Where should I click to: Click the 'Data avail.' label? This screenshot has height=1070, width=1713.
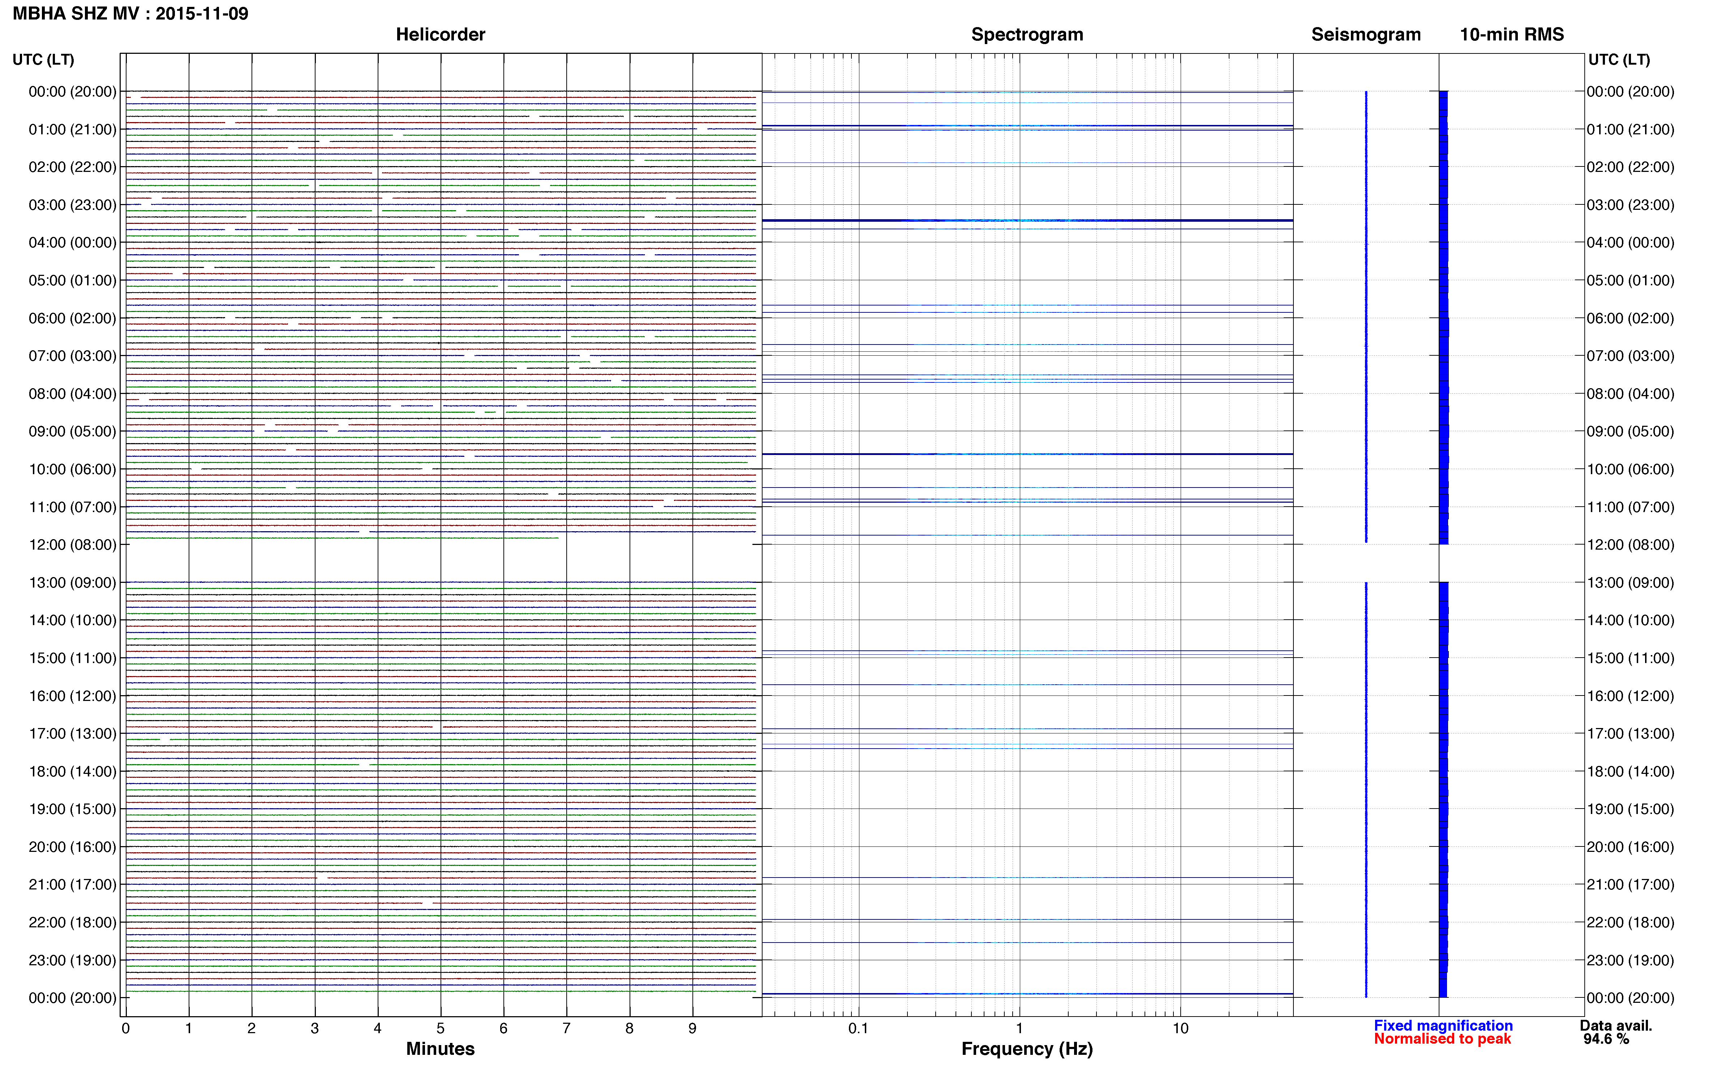(x=1616, y=1026)
